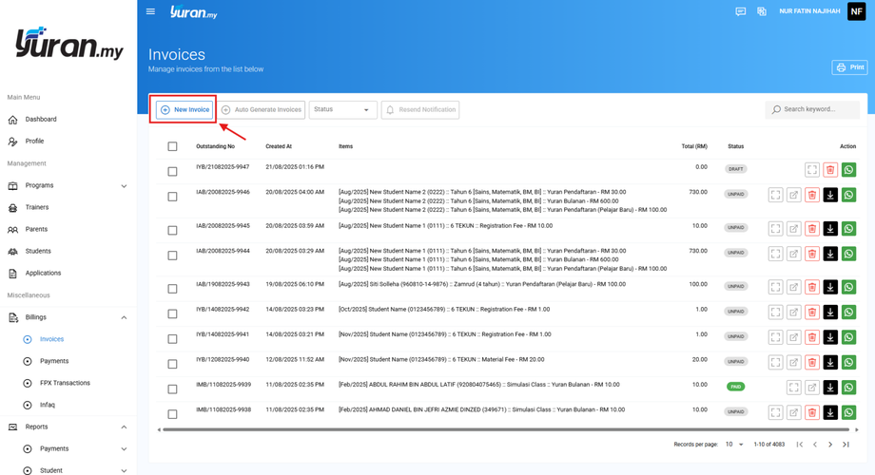This screenshot has height=475, width=875.
Task: Select checkbox for invoice IAB/20082025-9944
Action: pyautogui.click(x=172, y=255)
